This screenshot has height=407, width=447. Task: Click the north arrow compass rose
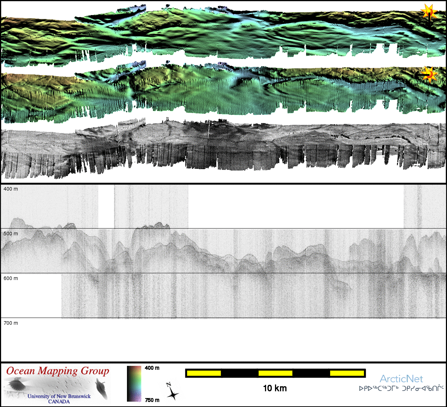pos(172,391)
